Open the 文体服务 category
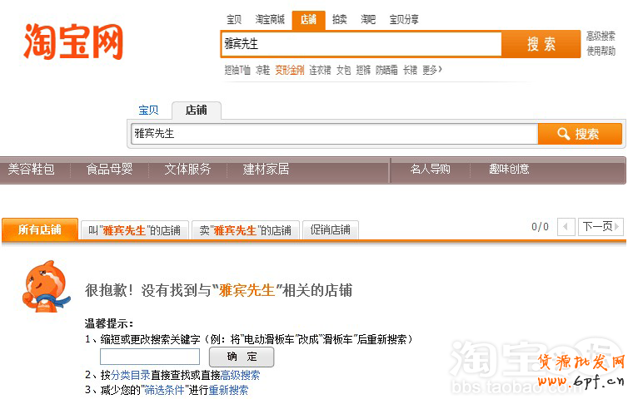Screen dimensions: 633x399 click(x=187, y=169)
